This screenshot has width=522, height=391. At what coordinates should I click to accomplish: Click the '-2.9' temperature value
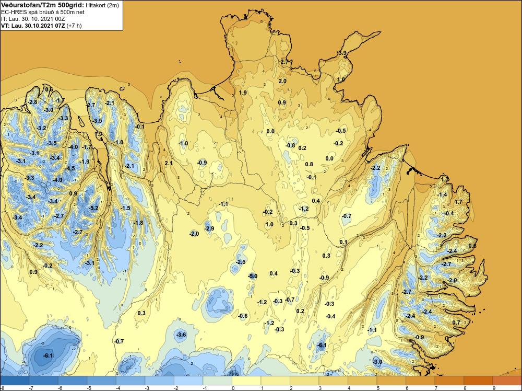[209, 228]
